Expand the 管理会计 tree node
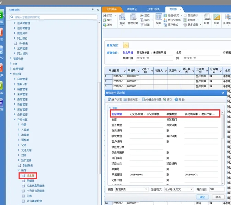This screenshot has height=205, width=231. pos(14,59)
